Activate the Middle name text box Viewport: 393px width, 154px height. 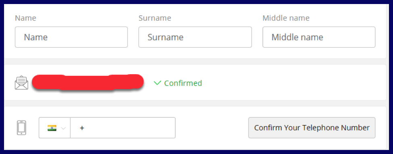(x=319, y=37)
